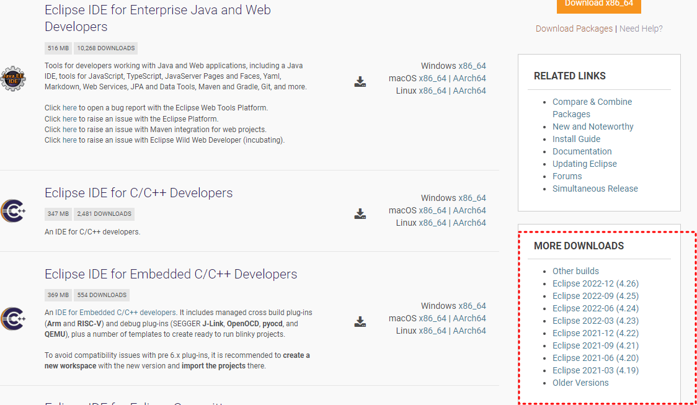The width and height of the screenshot is (697, 405).
Task: Open the Need Help? link
Action: [641, 29]
